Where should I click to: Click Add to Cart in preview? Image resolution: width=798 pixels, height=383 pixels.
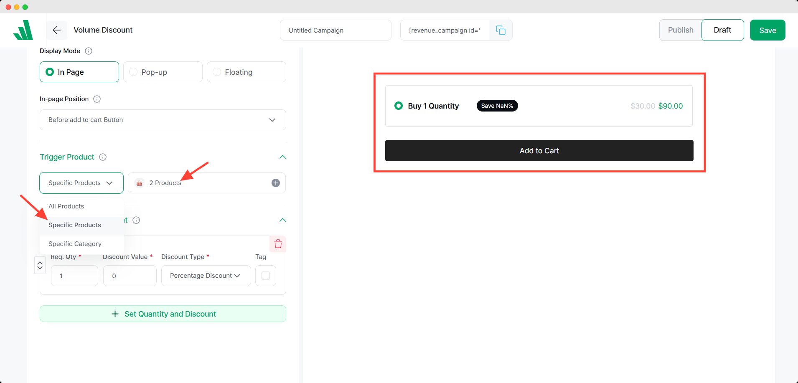539,150
